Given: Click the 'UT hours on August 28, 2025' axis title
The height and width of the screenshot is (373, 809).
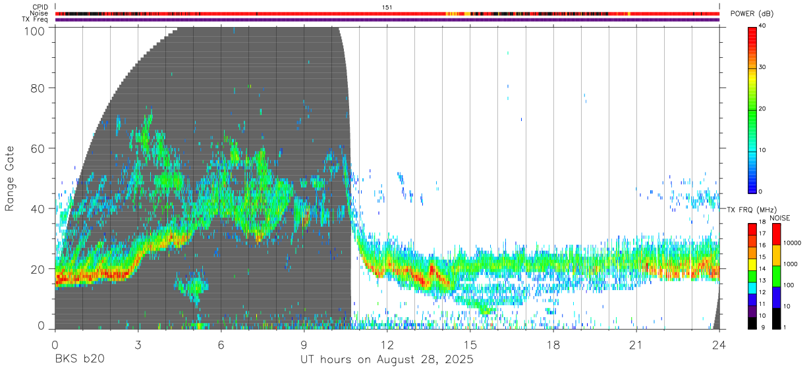Looking at the screenshot, I should tap(387, 361).
